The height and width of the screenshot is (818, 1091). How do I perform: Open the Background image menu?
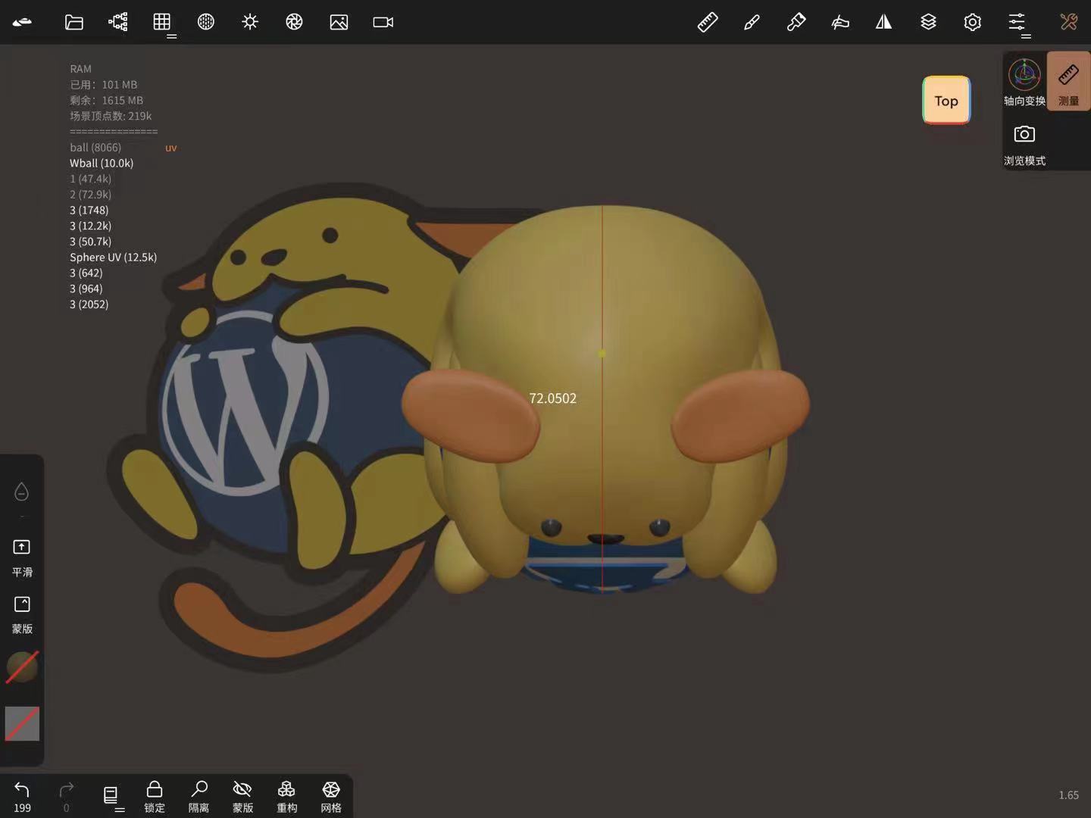point(339,22)
